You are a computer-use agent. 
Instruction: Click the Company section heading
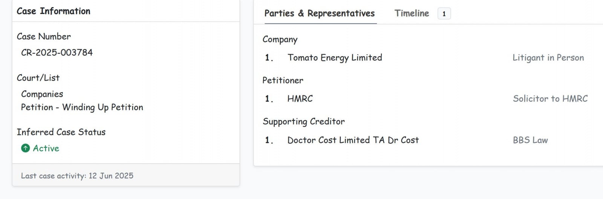click(x=280, y=40)
